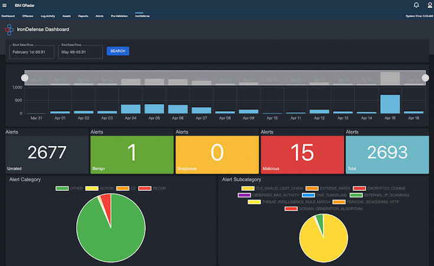Open the Log Activity tab
The width and height of the screenshot is (434, 266).
point(48,16)
